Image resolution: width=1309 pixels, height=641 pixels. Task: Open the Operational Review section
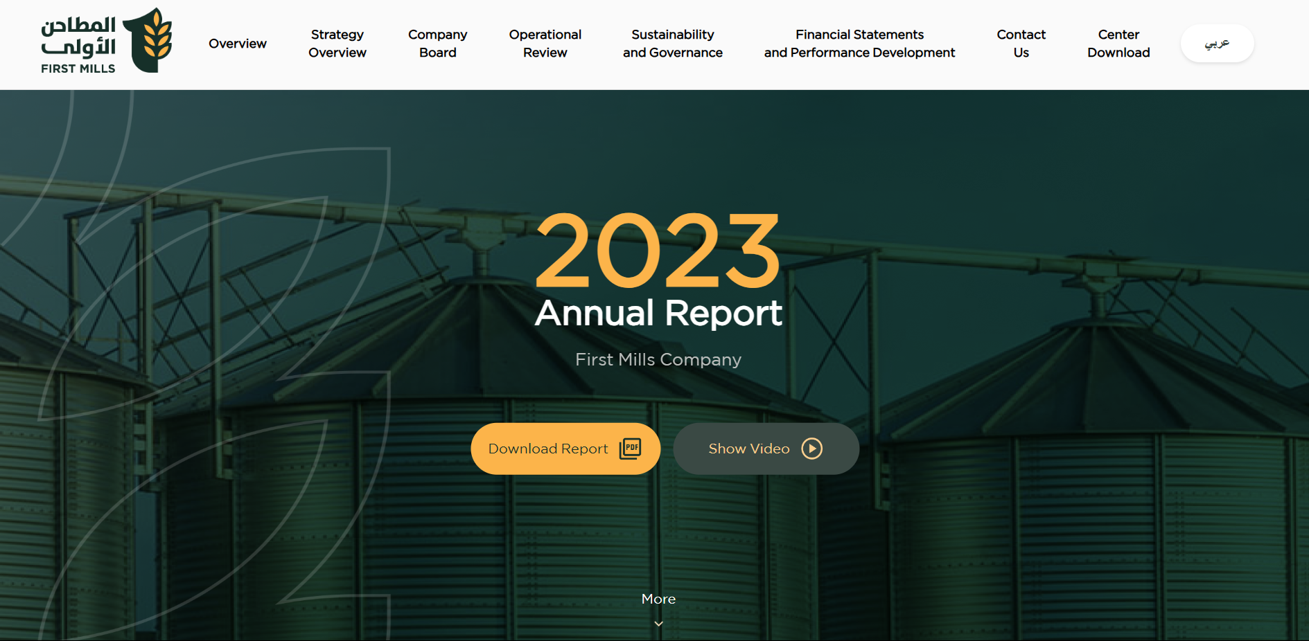pos(545,44)
